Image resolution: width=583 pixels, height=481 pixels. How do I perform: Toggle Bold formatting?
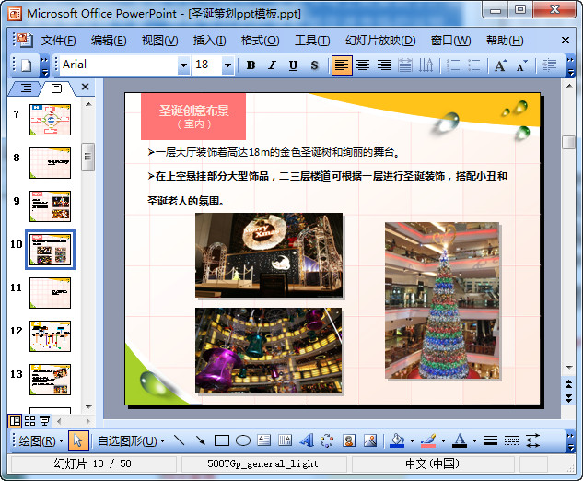coord(251,65)
